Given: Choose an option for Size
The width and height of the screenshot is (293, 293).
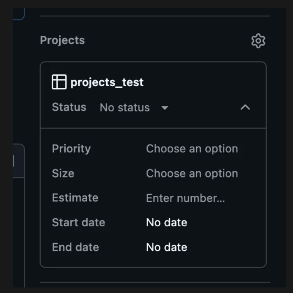Looking at the screenshot, I should point(192,173).
